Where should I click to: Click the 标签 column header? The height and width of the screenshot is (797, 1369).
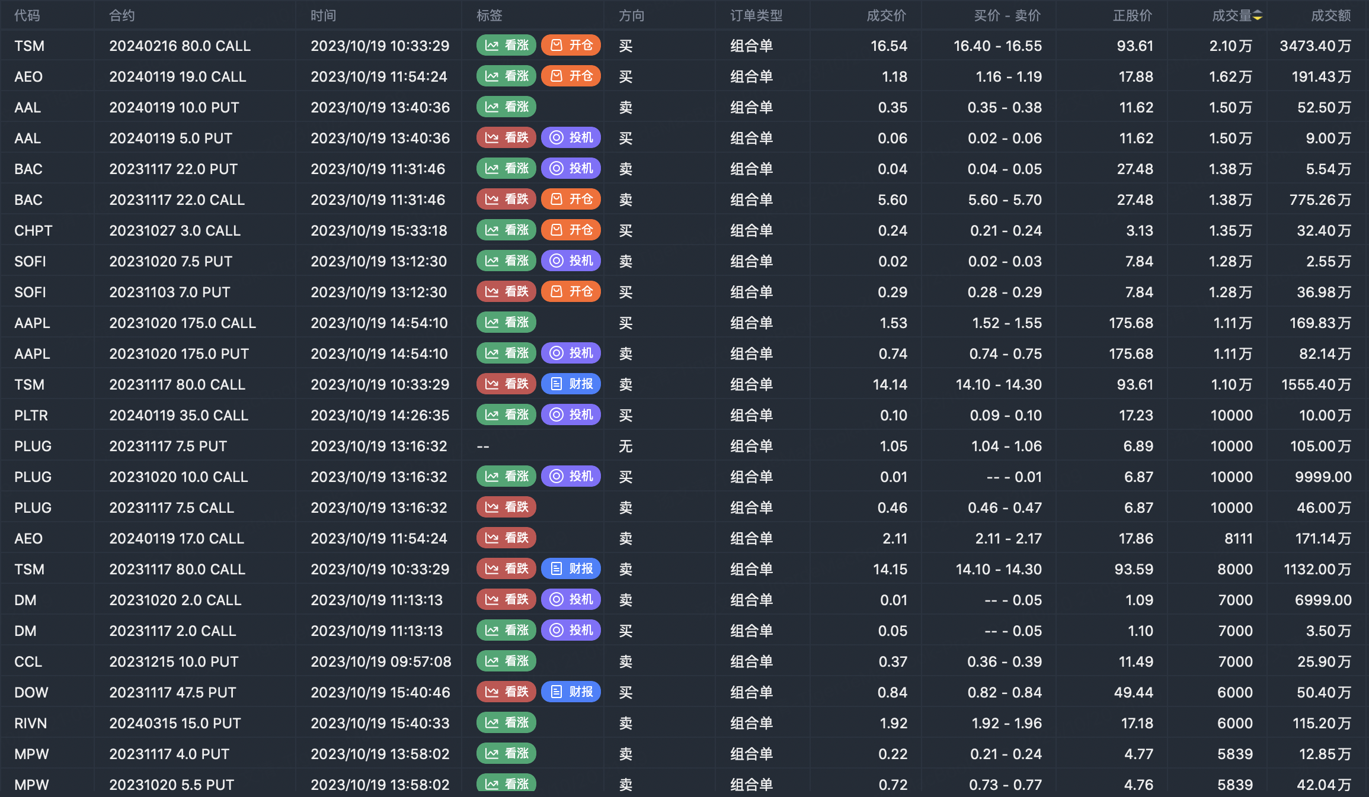coord(490,16)
